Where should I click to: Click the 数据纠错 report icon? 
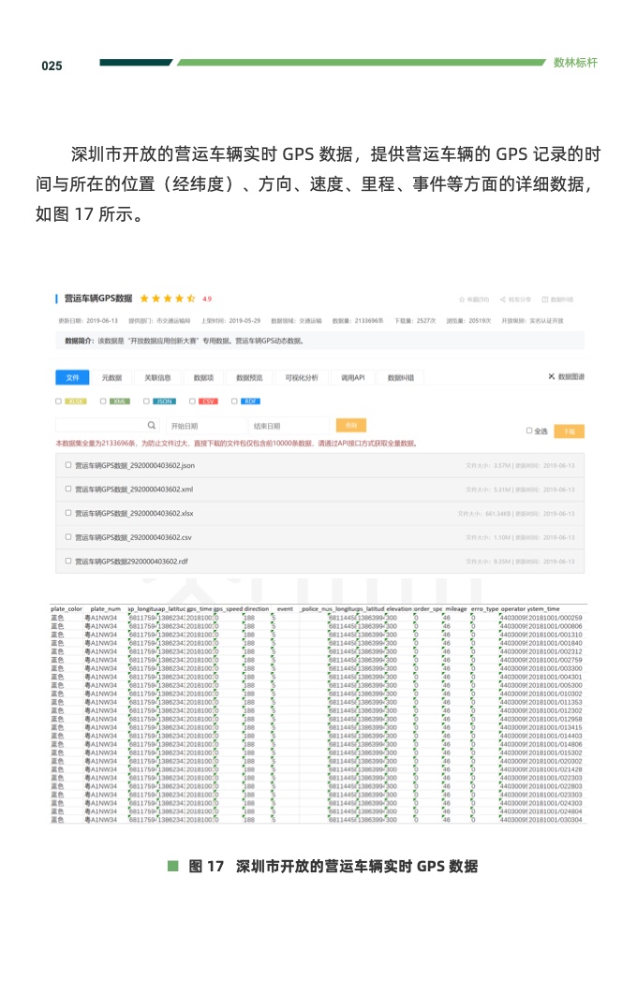coord(545,299)
